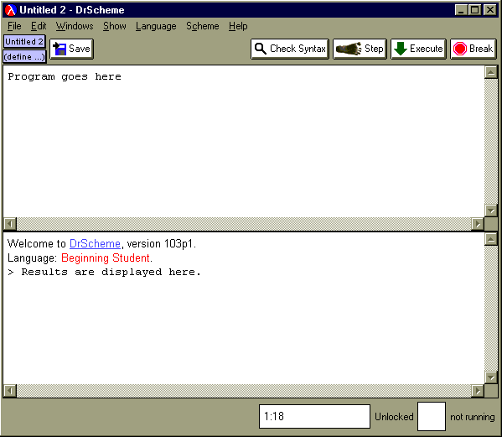Image resolution: width=502 pixels, height=437 pixels.
Task: Open the (define ...) function popup
Action: [24, 57]
